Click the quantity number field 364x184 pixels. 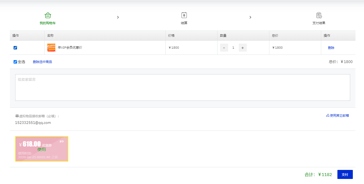click(x=233, y=48)
